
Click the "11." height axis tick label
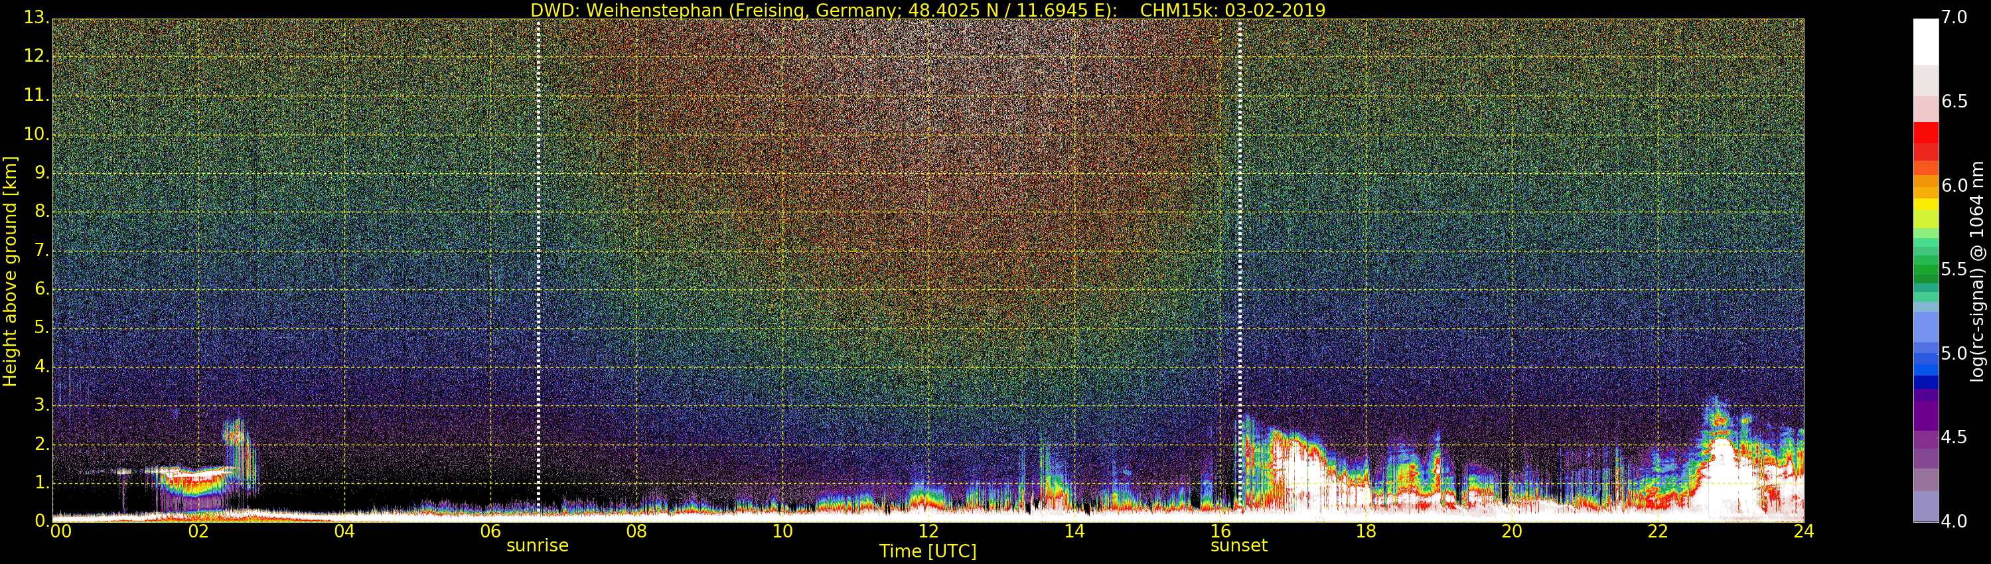pyautogui.click(x=37, y=95)
